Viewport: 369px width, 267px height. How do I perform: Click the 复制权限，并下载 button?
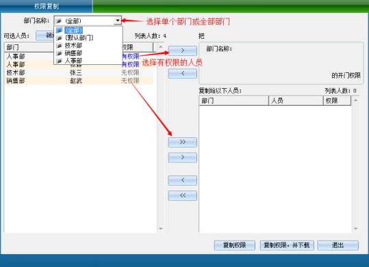point(287,245)
